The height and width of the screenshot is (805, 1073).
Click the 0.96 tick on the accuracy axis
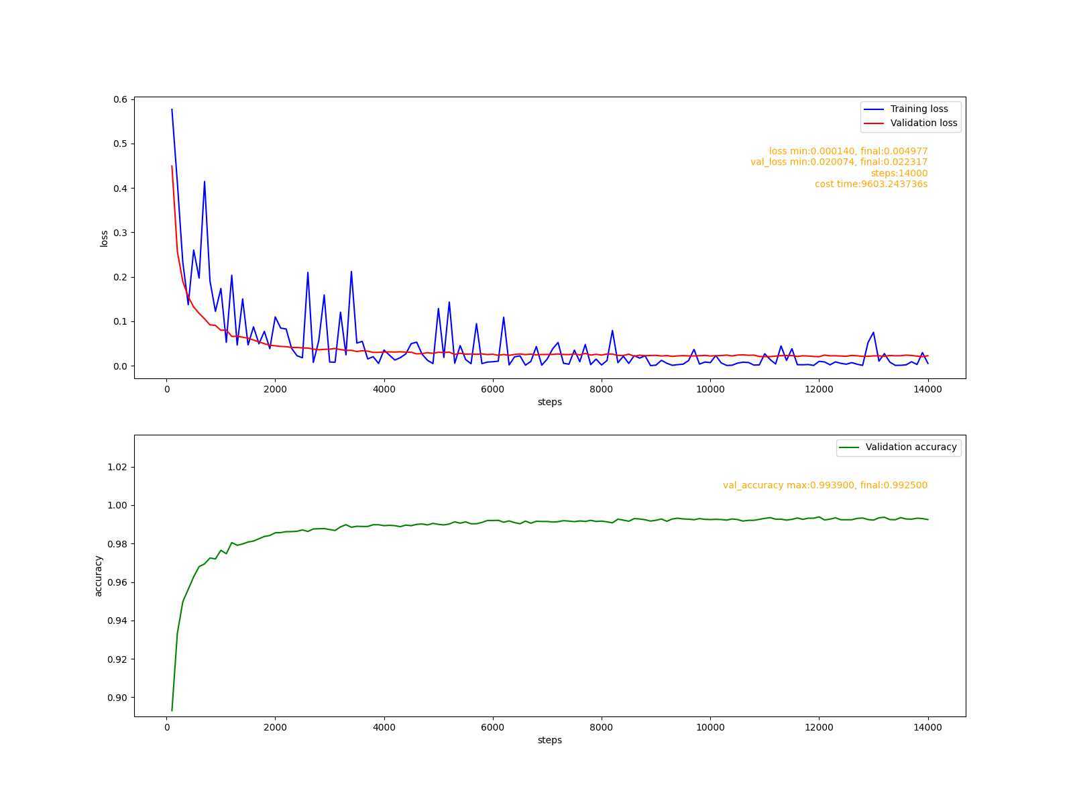click(117, 582)
